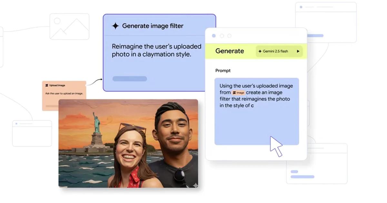Screen dimensions: 387x203
Task: Expand the wireframe card on the far right
Action: (326, 23)
